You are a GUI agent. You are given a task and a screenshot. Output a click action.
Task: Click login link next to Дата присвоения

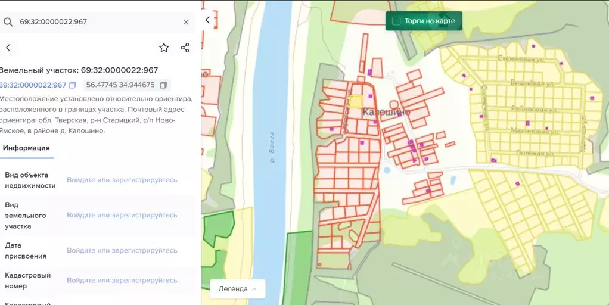(x=122, y=250)
